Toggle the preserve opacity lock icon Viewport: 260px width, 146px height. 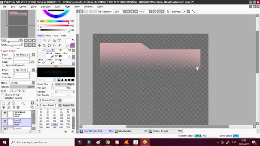coord(11,91)
